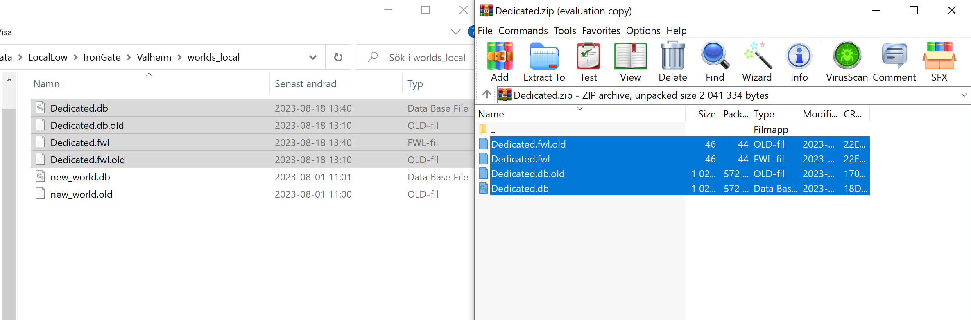Open archive Info icon
This screenshot has width=971, height=320.
point(799,56)
